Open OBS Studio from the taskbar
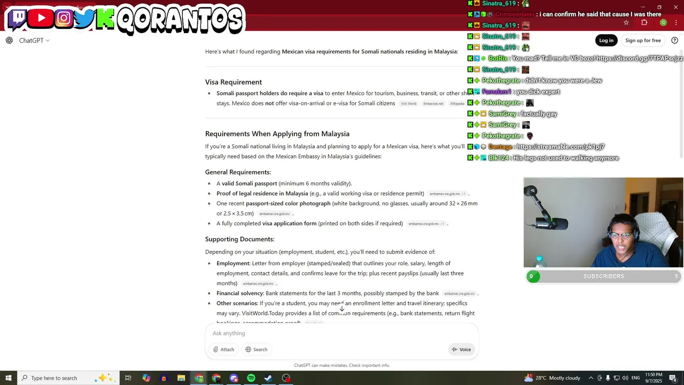 (286, 378)
